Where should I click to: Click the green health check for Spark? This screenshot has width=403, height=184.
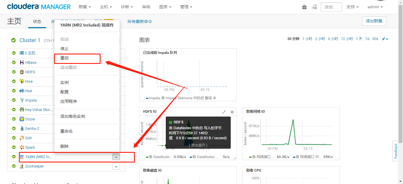pyautogui.click(x=14, y=147)
